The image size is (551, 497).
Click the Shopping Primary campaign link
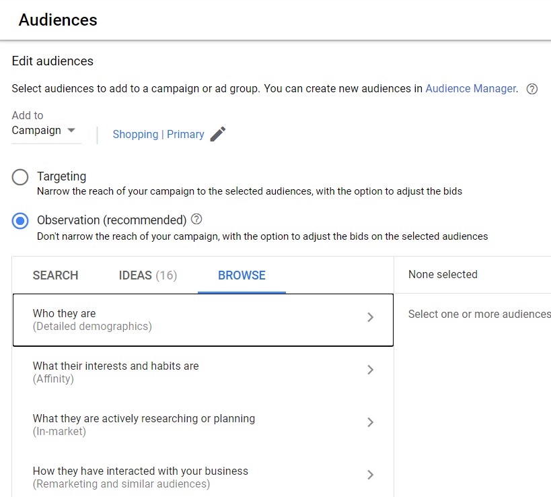click(159, 134)
